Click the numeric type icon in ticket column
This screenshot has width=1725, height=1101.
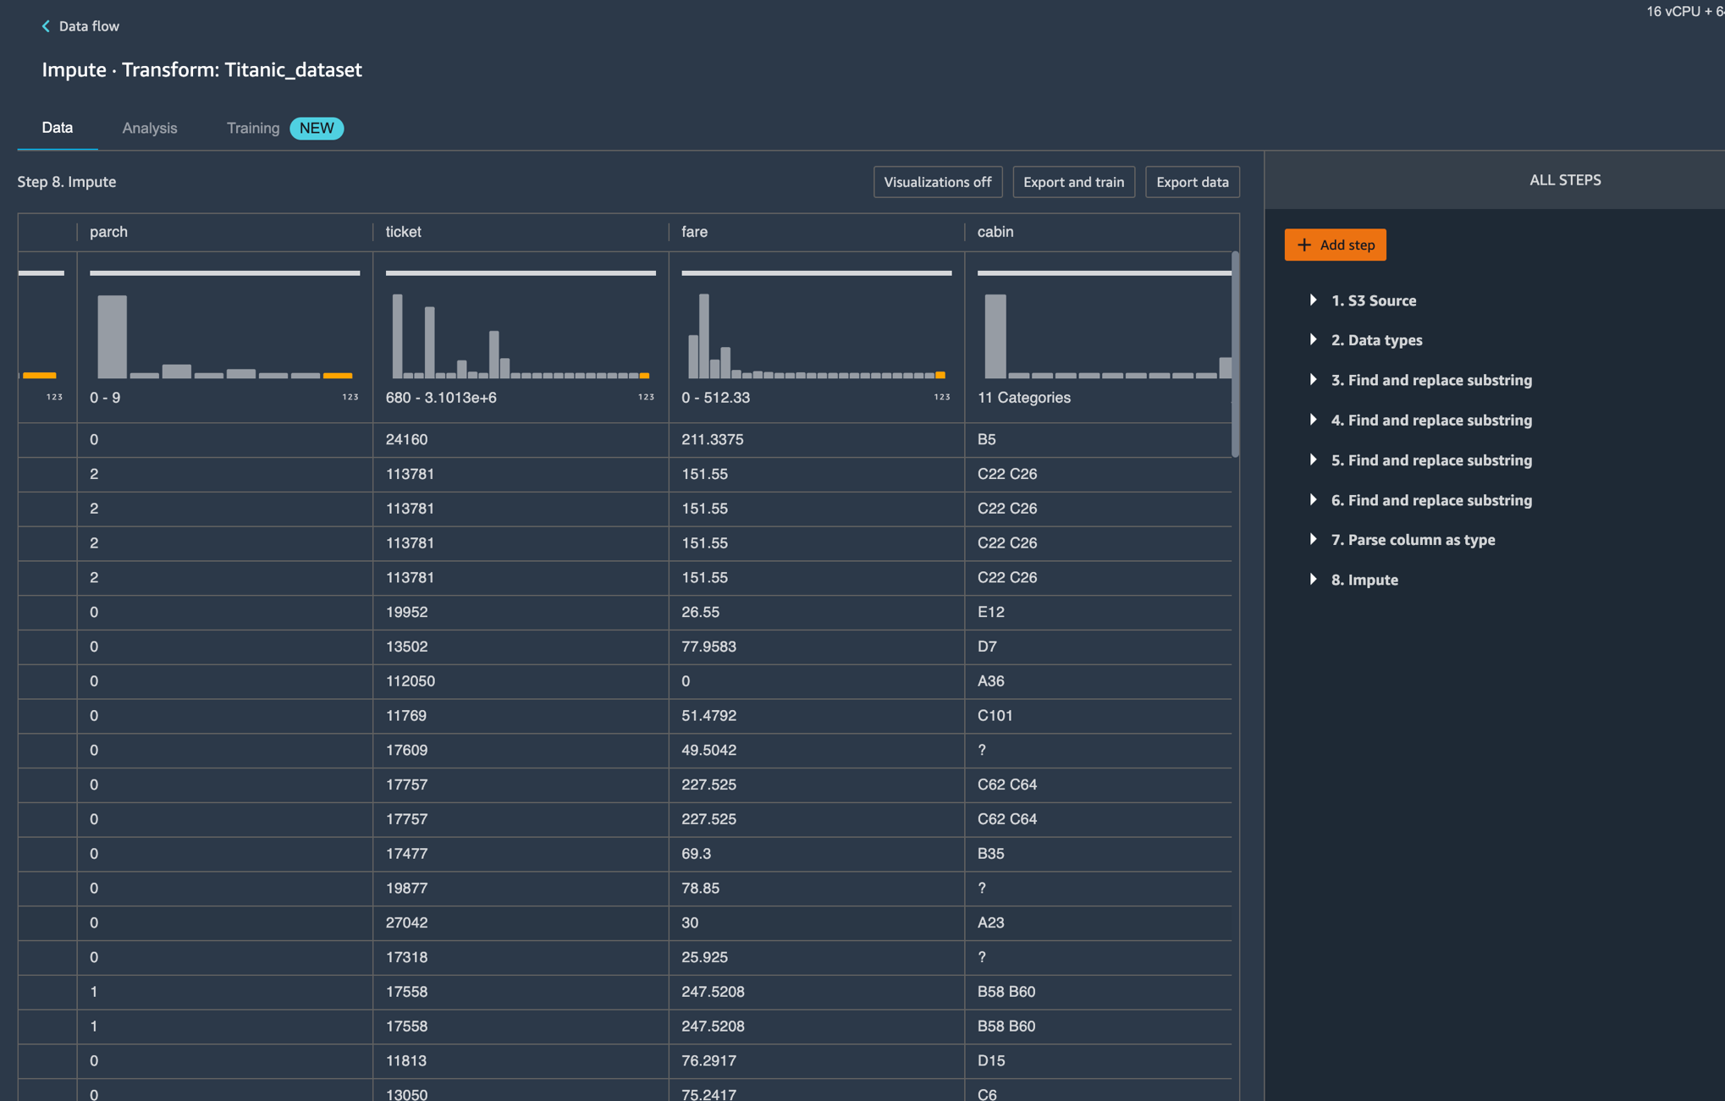pos(646,397)
